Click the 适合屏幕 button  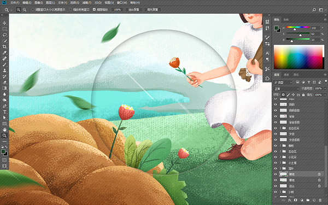click(x=134, y=10)
